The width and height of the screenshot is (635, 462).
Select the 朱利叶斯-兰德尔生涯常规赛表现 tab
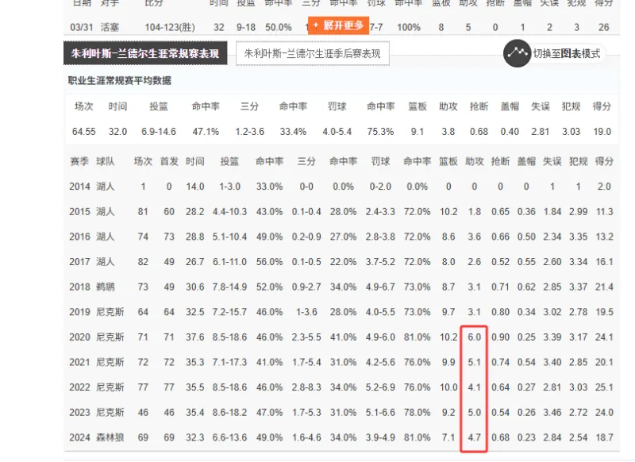[x=145, y=53]
